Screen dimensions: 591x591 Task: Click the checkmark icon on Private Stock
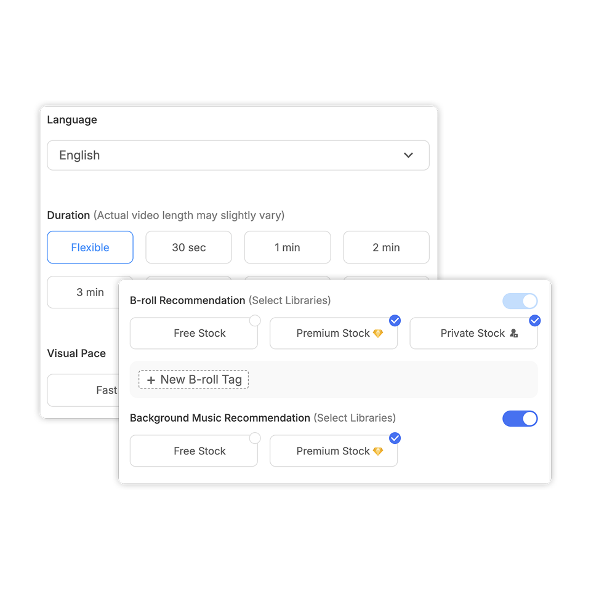click(x=534, y=320)
